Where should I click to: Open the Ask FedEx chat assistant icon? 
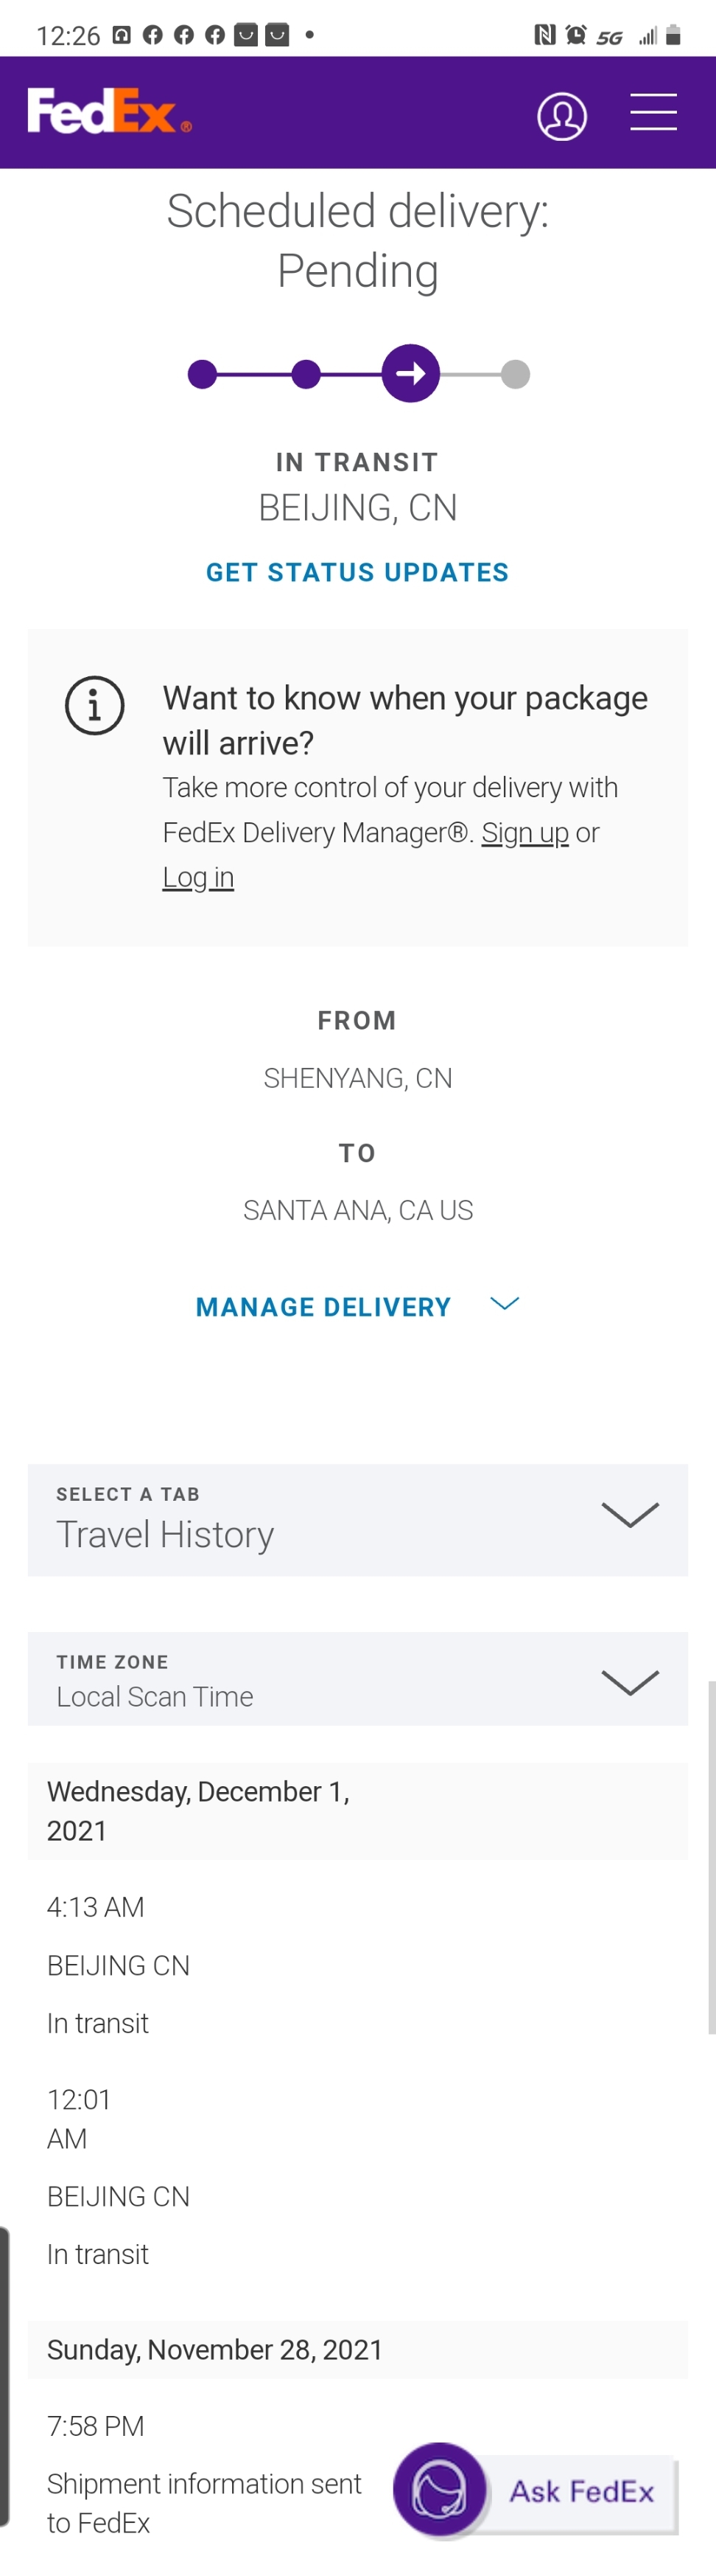[x=439, y=2489]
